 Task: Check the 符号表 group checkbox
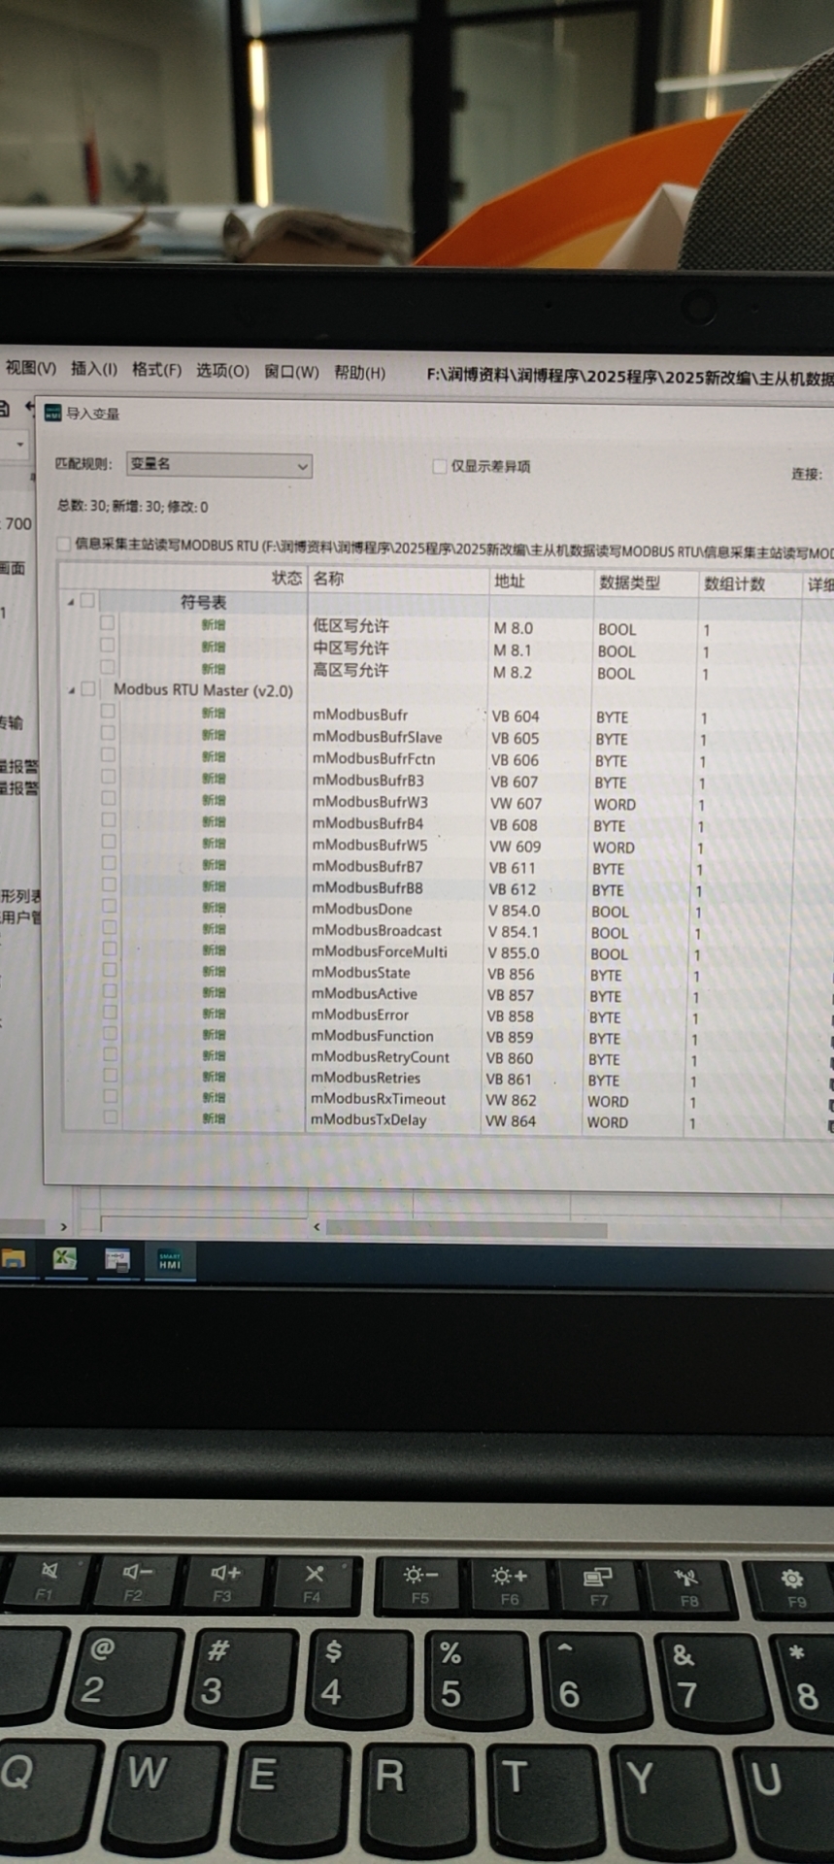tap(87, 601)
